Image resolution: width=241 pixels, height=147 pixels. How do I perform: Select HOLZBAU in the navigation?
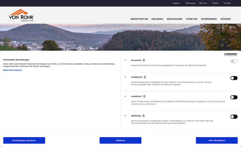tap(157, 19)
